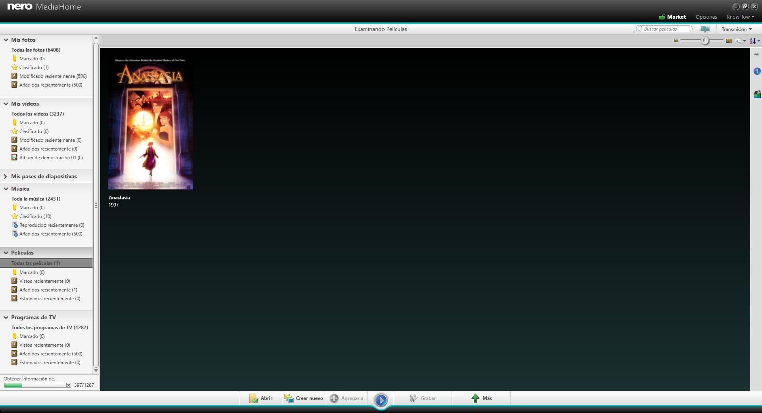
Task: Open the Market shopping basket icon
Action: (662, 17)
